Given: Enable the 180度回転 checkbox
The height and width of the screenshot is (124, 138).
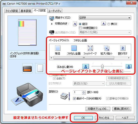Looking at the screenshot, I should coord(80,28).
